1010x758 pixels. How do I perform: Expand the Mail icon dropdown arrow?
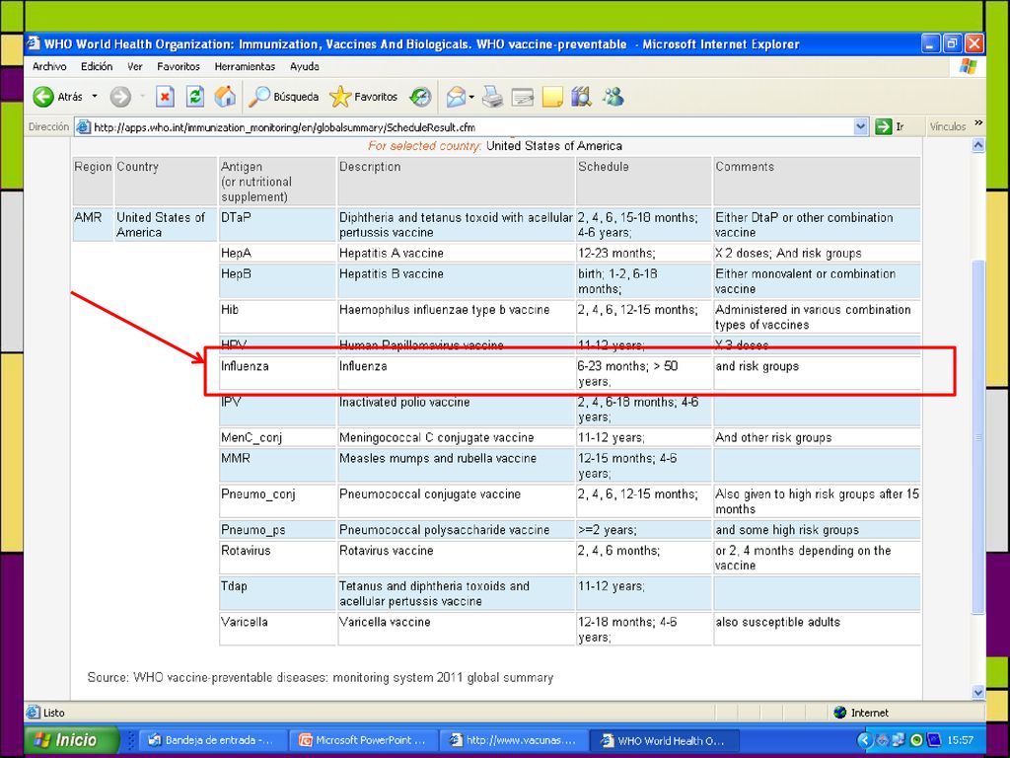point(471,98)
